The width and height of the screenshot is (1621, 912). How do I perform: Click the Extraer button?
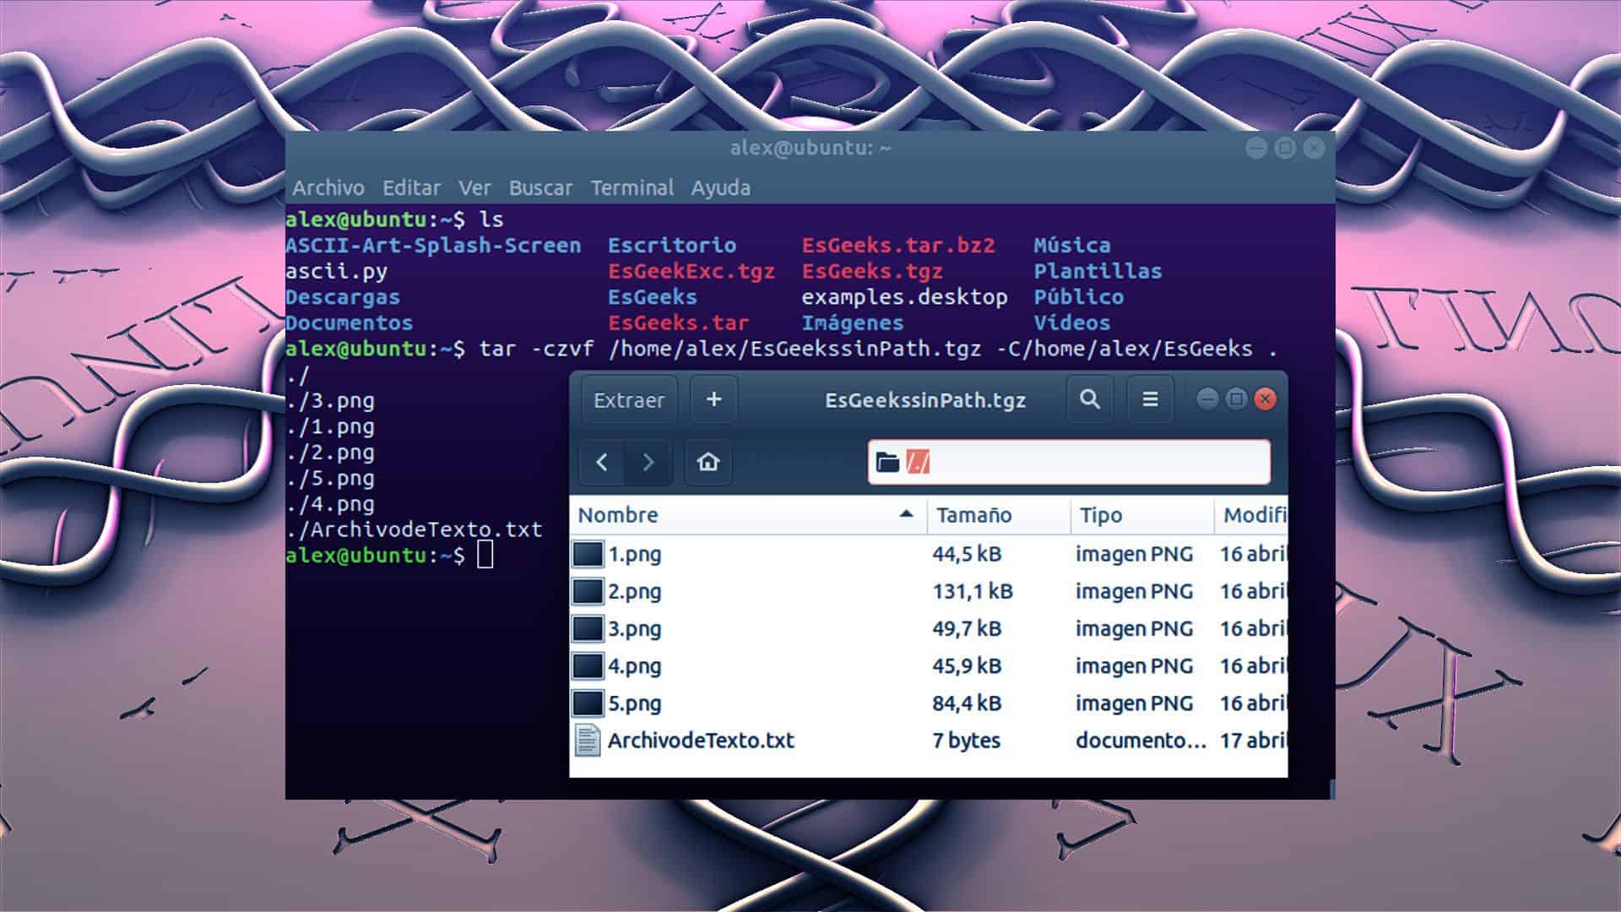pyautogui.click(x=628, y=399)
